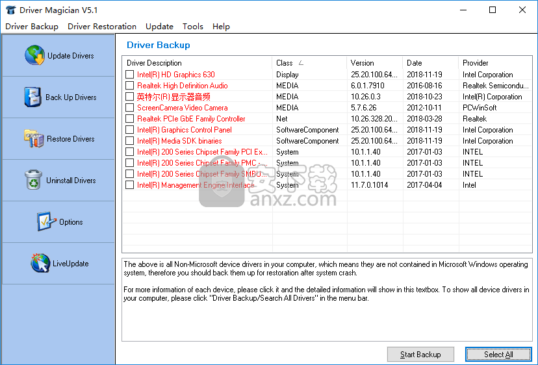Click the Update Drivers globe icon
This screenshot has height=365, width=538.
(x=34, y=55)
